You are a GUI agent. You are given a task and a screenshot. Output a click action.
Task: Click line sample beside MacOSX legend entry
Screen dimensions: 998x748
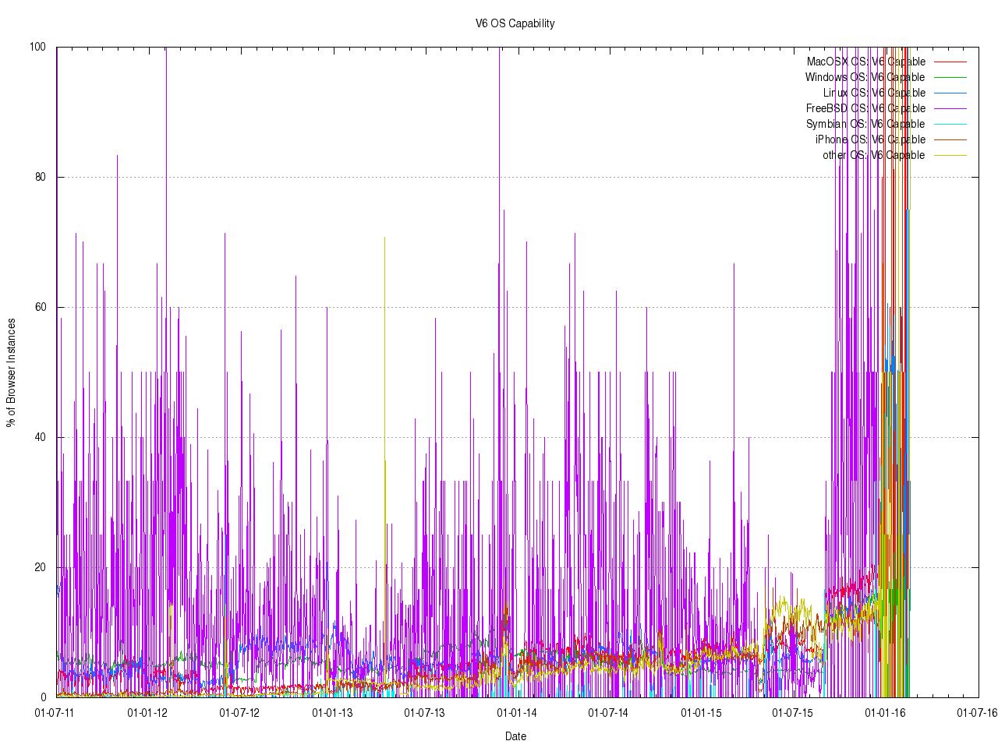(950, 62)
